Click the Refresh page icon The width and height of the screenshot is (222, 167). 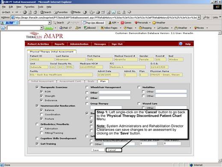pos(30,12)
